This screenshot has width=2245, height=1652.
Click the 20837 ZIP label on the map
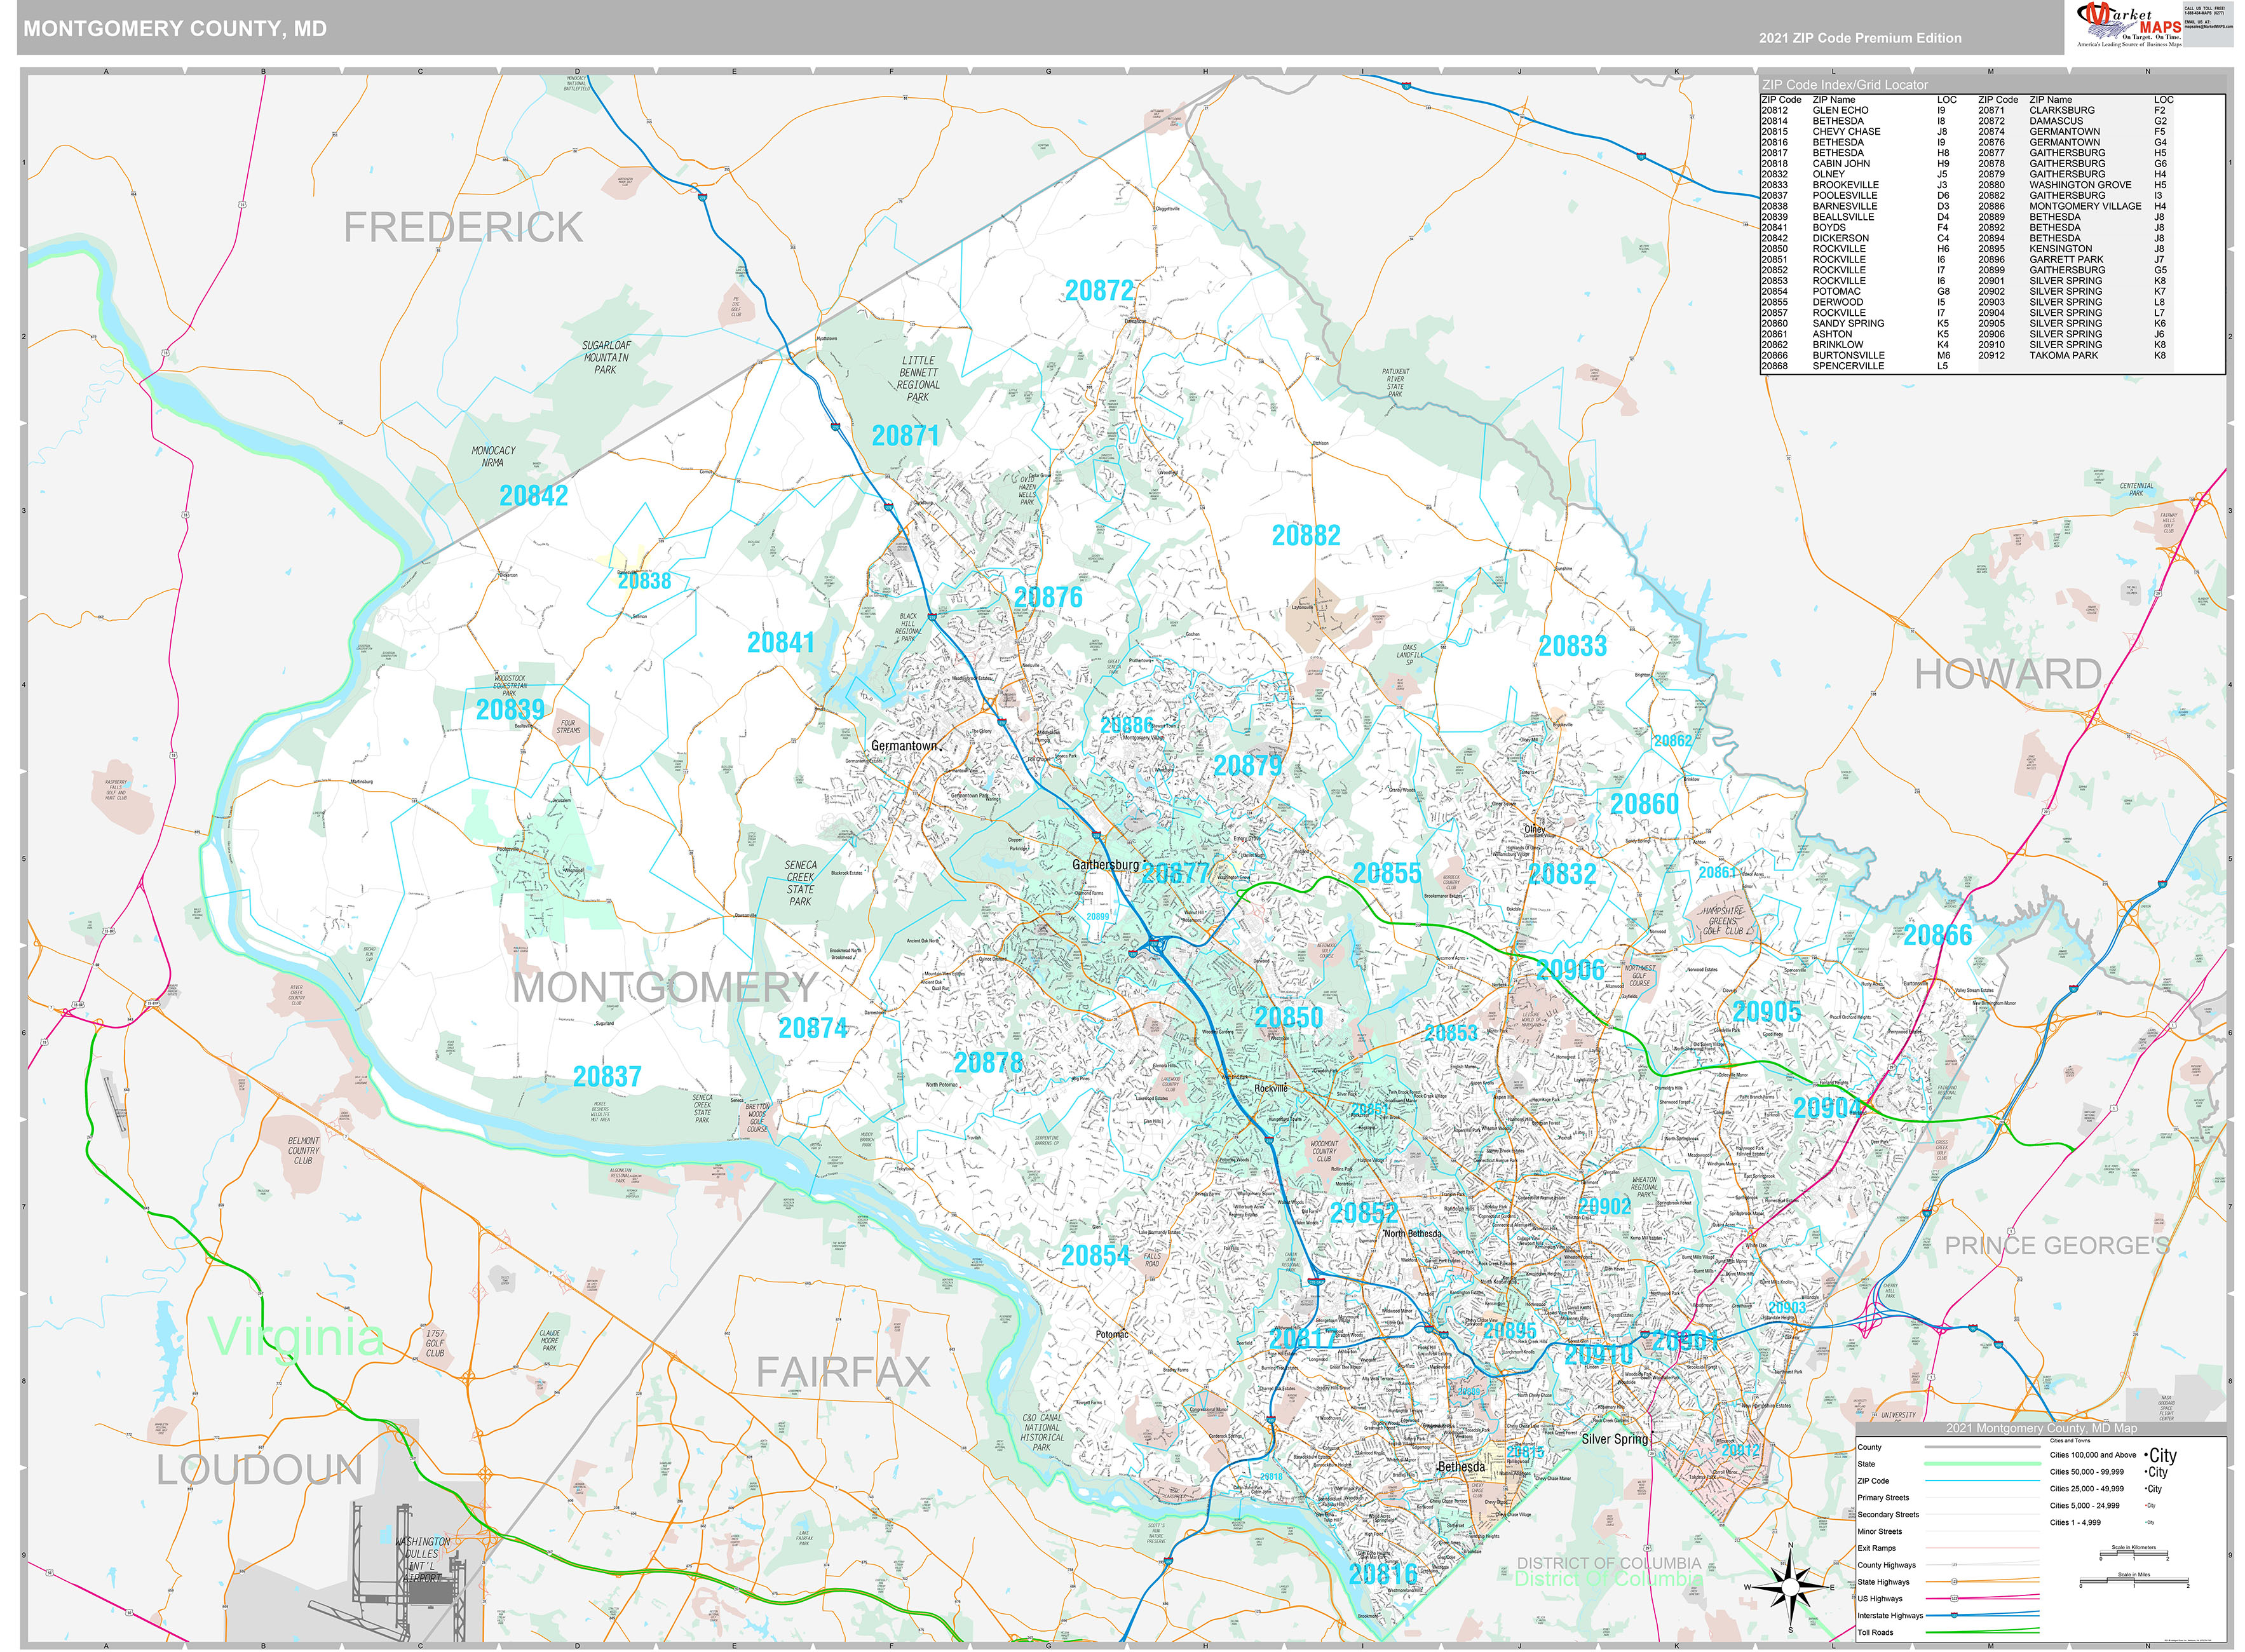point(607,1077)
